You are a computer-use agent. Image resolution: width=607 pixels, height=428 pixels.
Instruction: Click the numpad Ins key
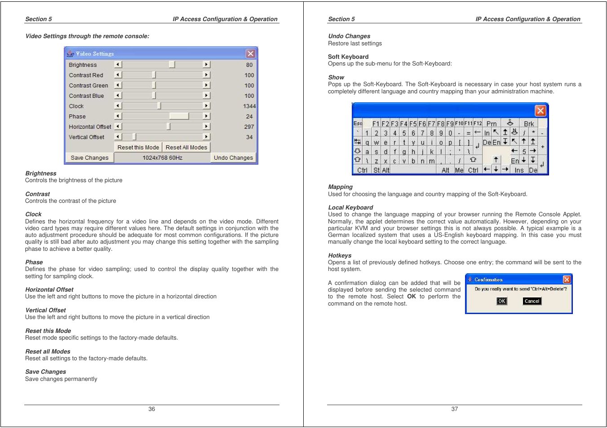pos(519,169)
